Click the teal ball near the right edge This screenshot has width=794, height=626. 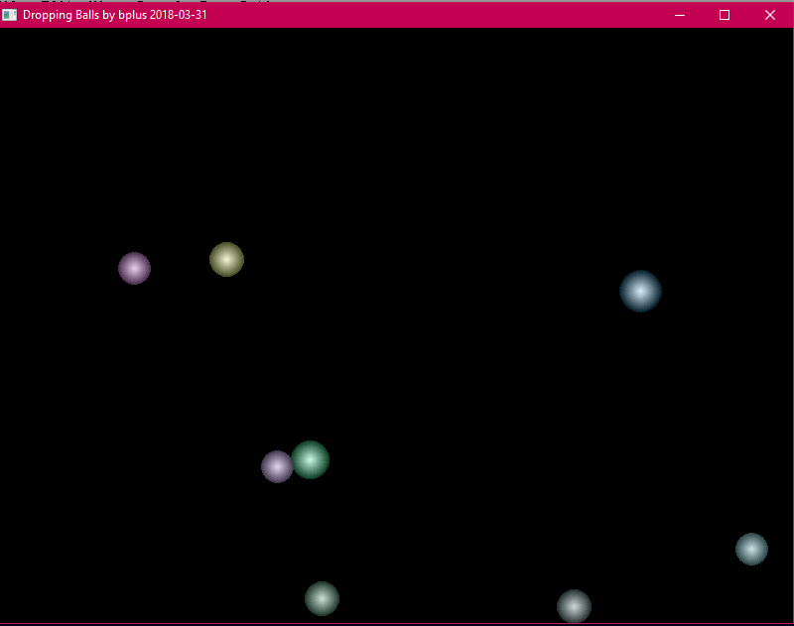[751, 549]
